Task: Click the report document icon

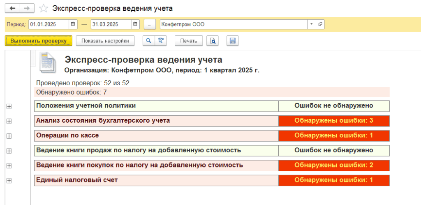Action: coord(48,63)
